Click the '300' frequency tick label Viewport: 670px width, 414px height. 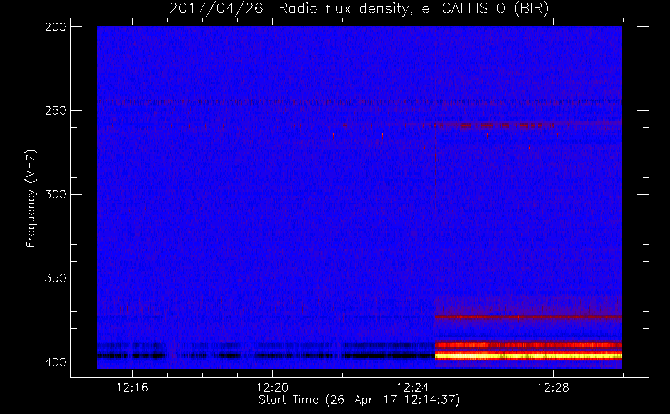coord(55,195)
